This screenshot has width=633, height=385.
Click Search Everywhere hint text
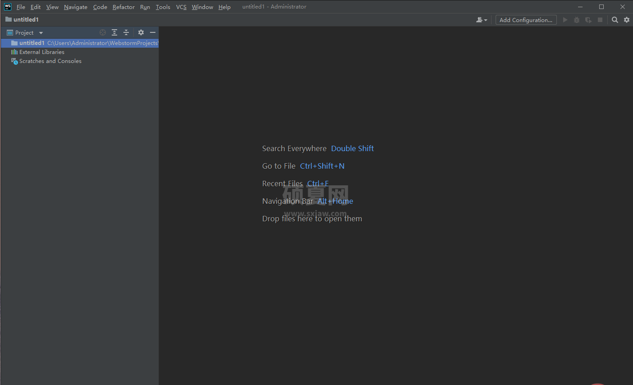coord(294,148)
